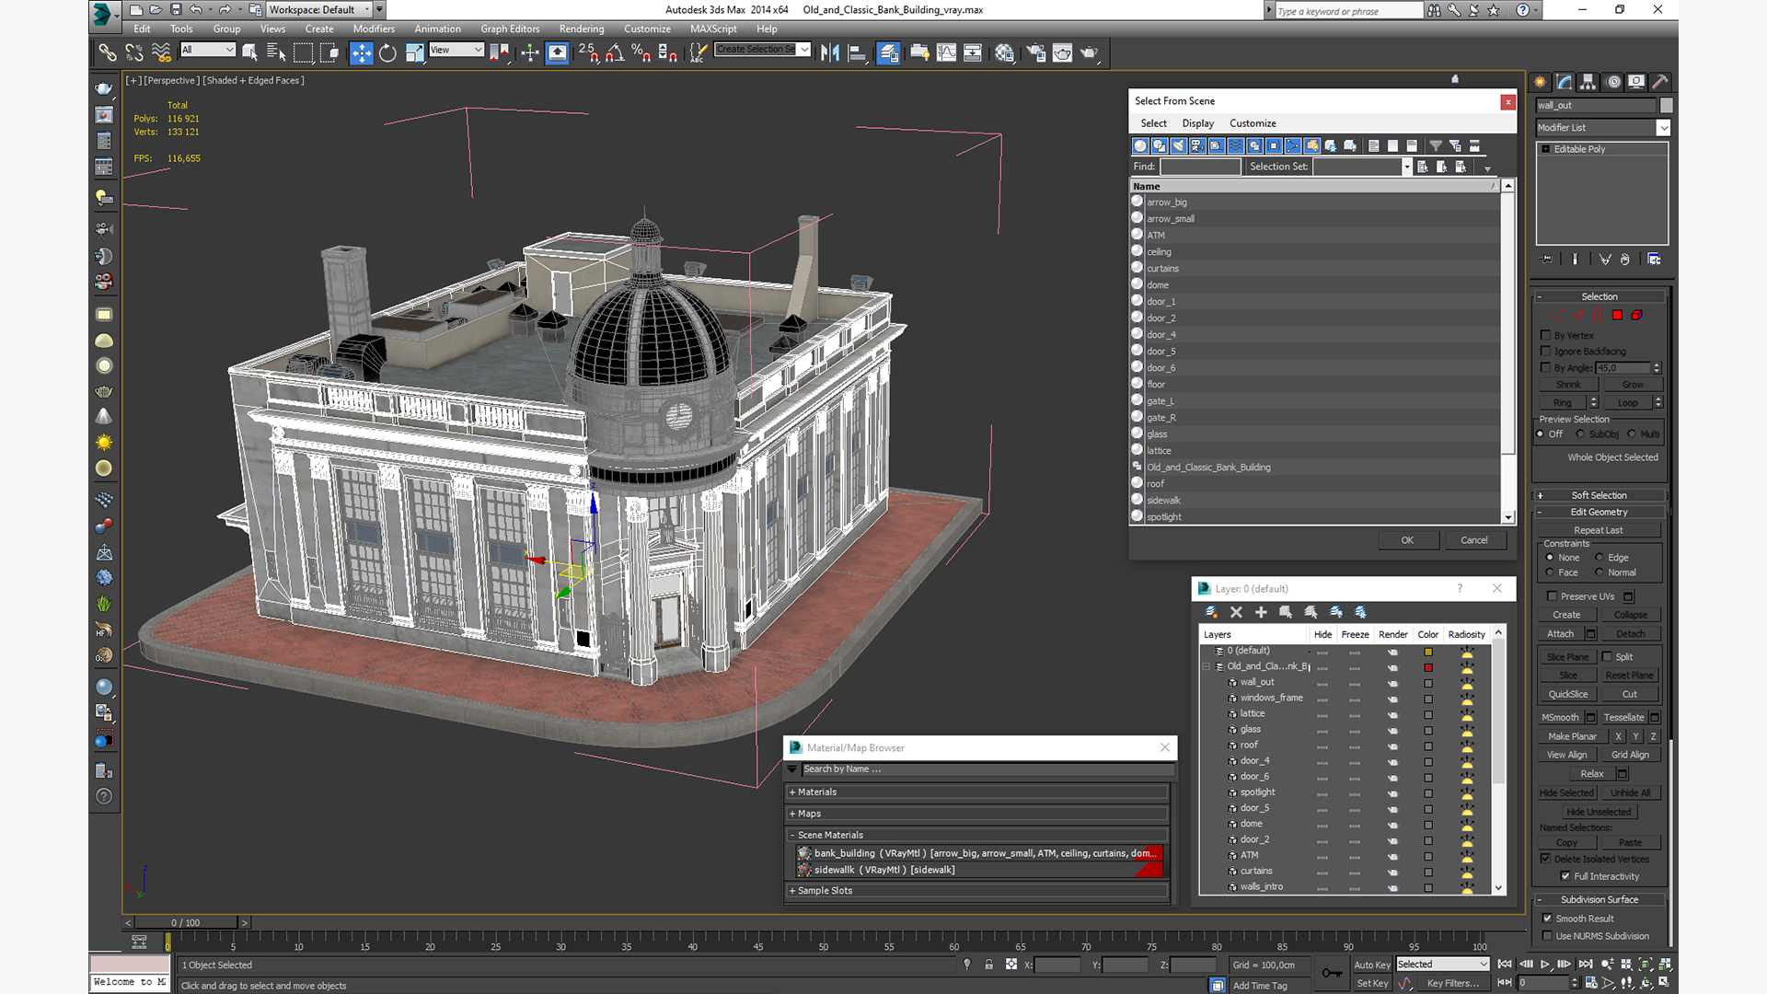Screen dimensions: 1767x994
Task: Click the Align tool icon
Action: tap(857, 53)
